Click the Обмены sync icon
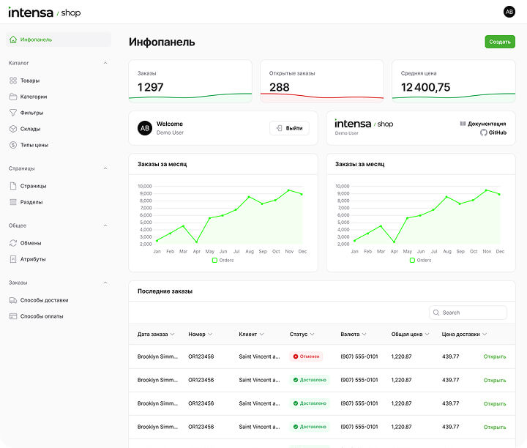 point(13,243)
